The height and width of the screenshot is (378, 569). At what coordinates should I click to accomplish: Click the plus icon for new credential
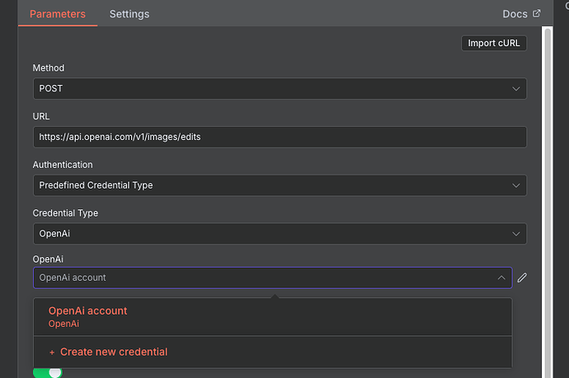[52, 352]
